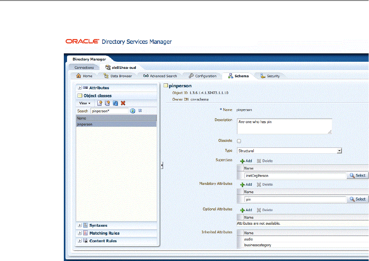Click the Syntaxes section icon
Viewport: 369px width, 261px height.
[x=85, y=225]
